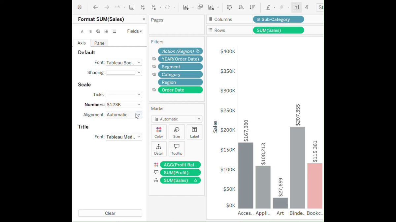This screenshot has width=396, height=222.
Task: Save the workbook using the floppy icon
Action: pyautogui.click(x=132, y=7)
